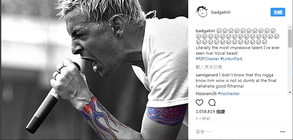The image size is (293, 140).
Task: Open the comment speech bubble icon
Action: point(212,102)
